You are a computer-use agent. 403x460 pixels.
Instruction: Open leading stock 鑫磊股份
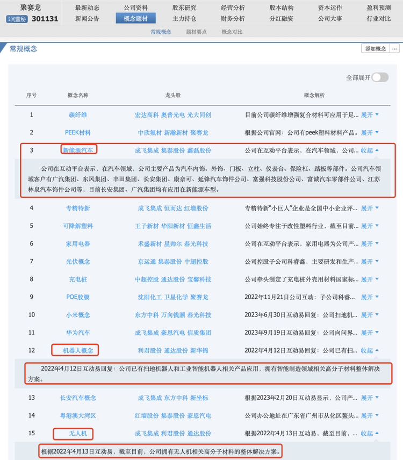tap(199, 150)
